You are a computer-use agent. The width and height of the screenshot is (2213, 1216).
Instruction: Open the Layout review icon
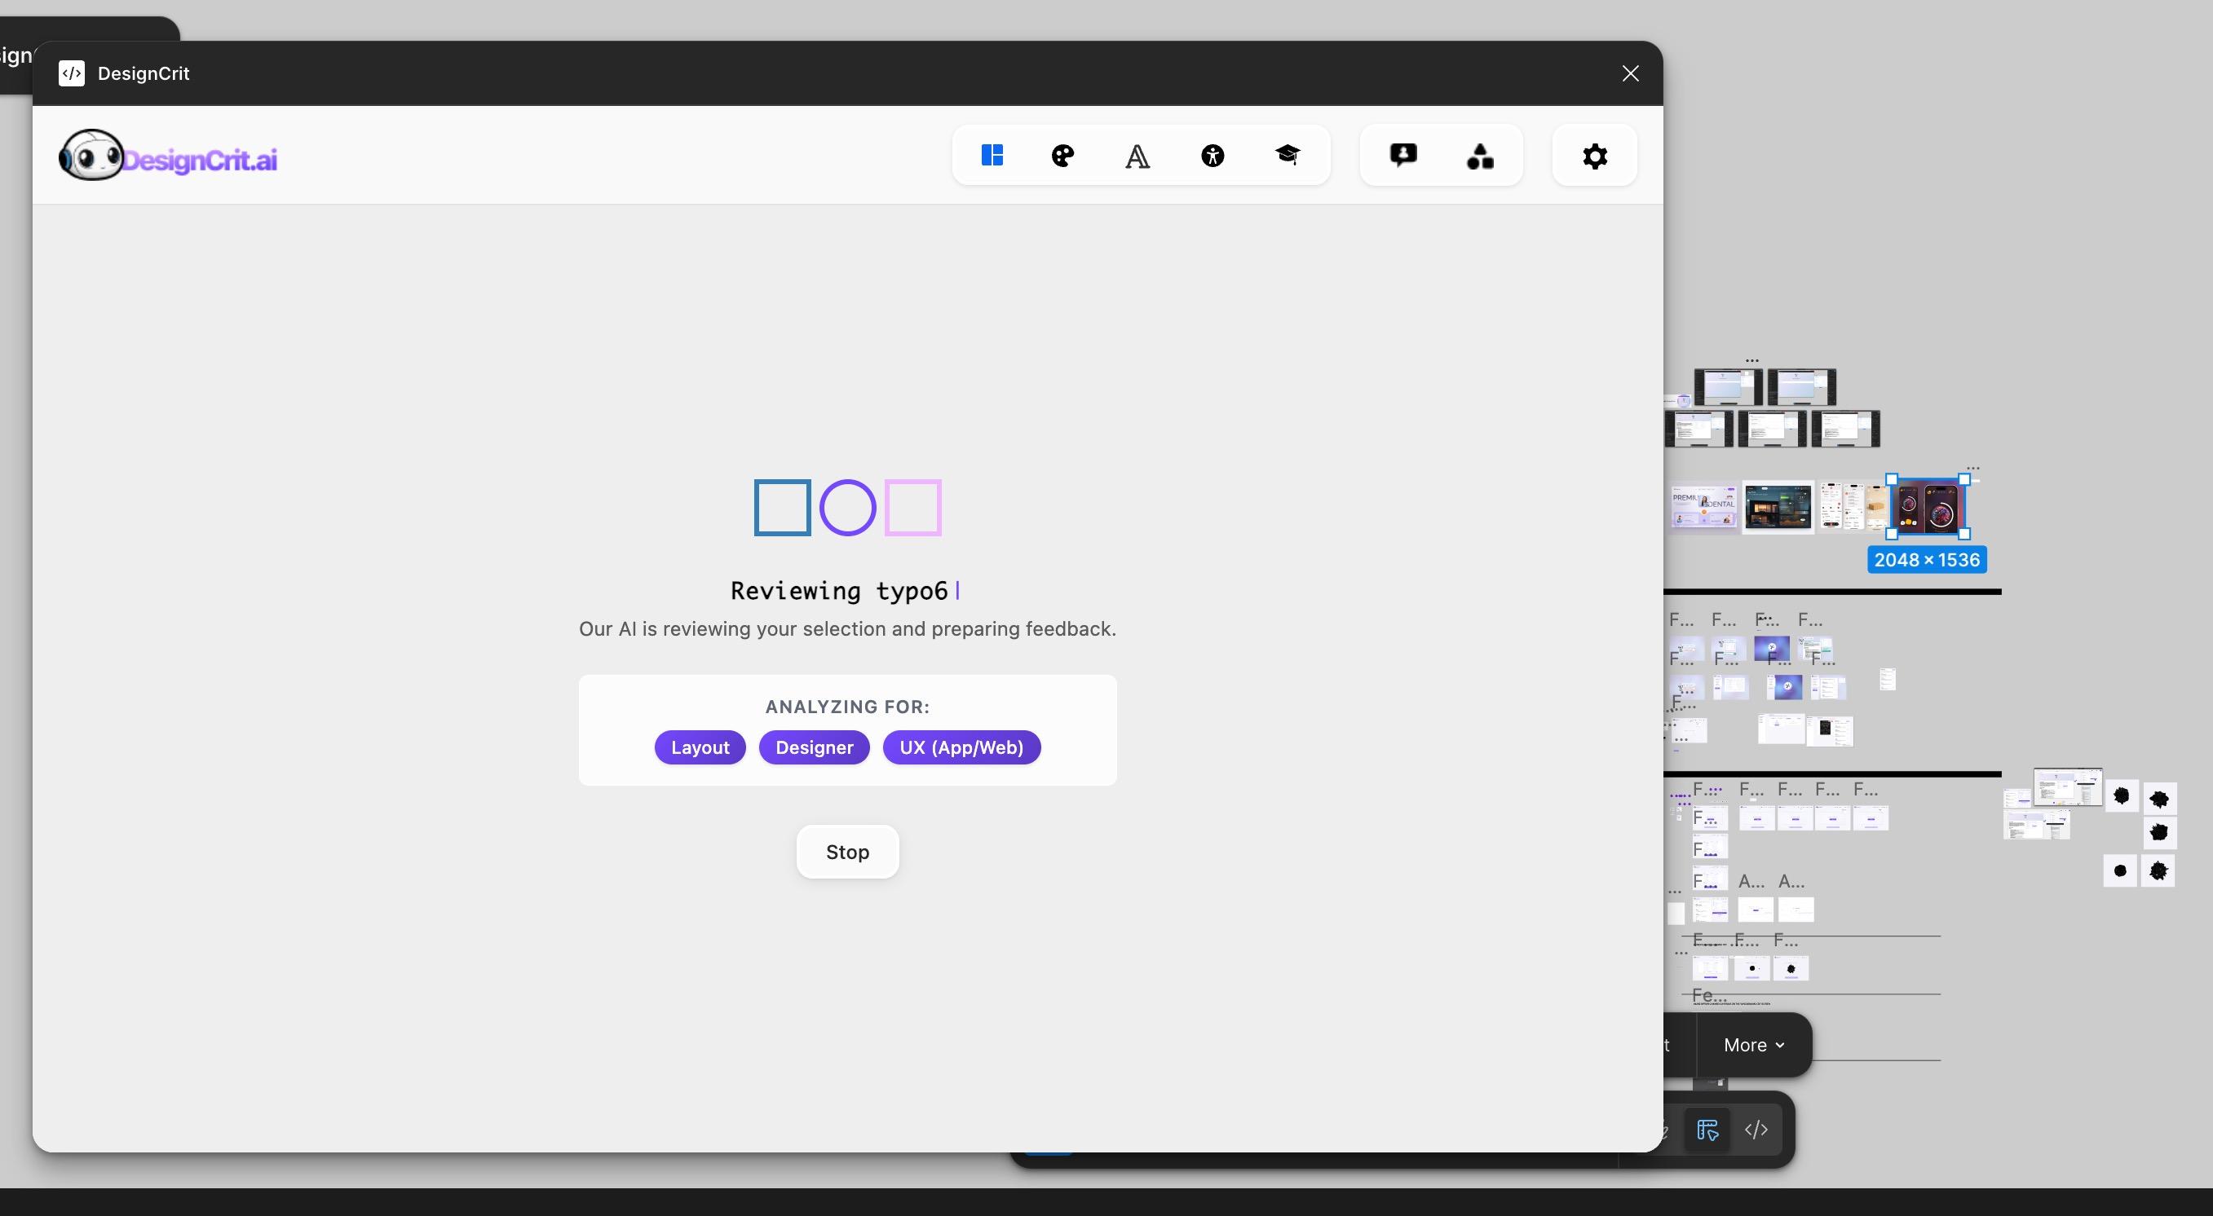click(992, 156)
